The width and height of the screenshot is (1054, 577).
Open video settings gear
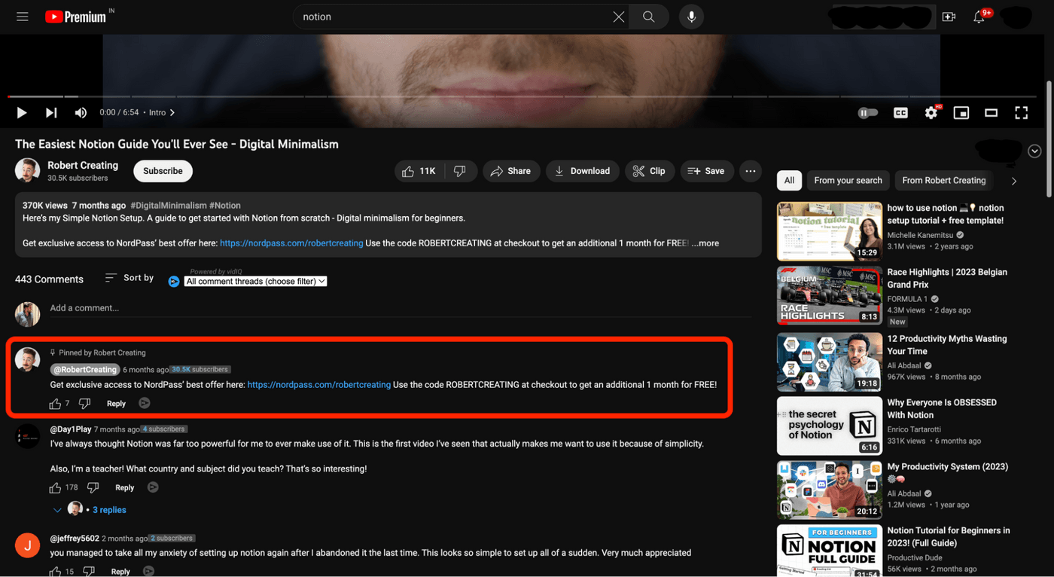click(931, 113)
